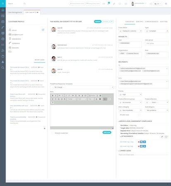Open the Product/Service Select dropdown

(x=157, y=103)
